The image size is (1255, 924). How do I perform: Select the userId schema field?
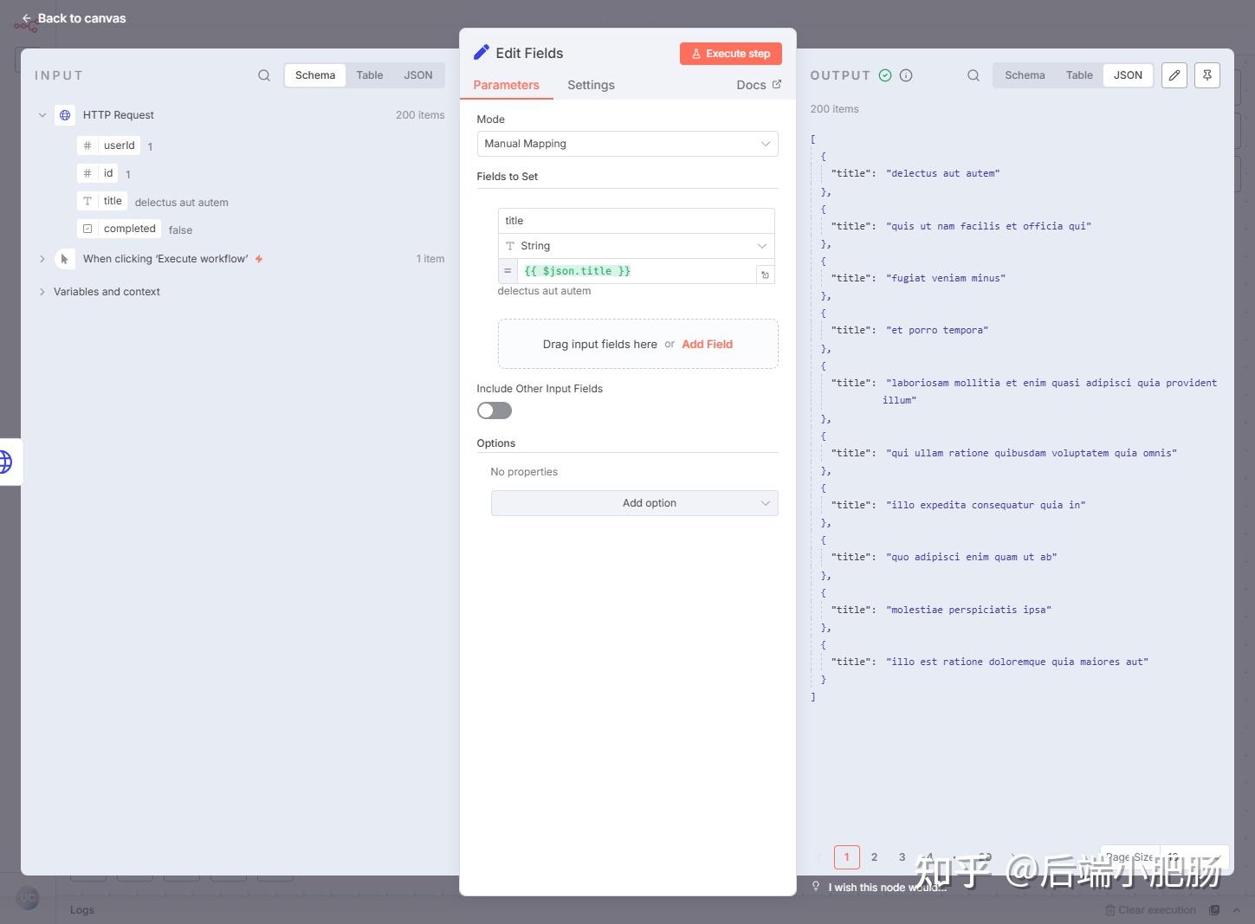pyautogui.click(x=109, y=145)
